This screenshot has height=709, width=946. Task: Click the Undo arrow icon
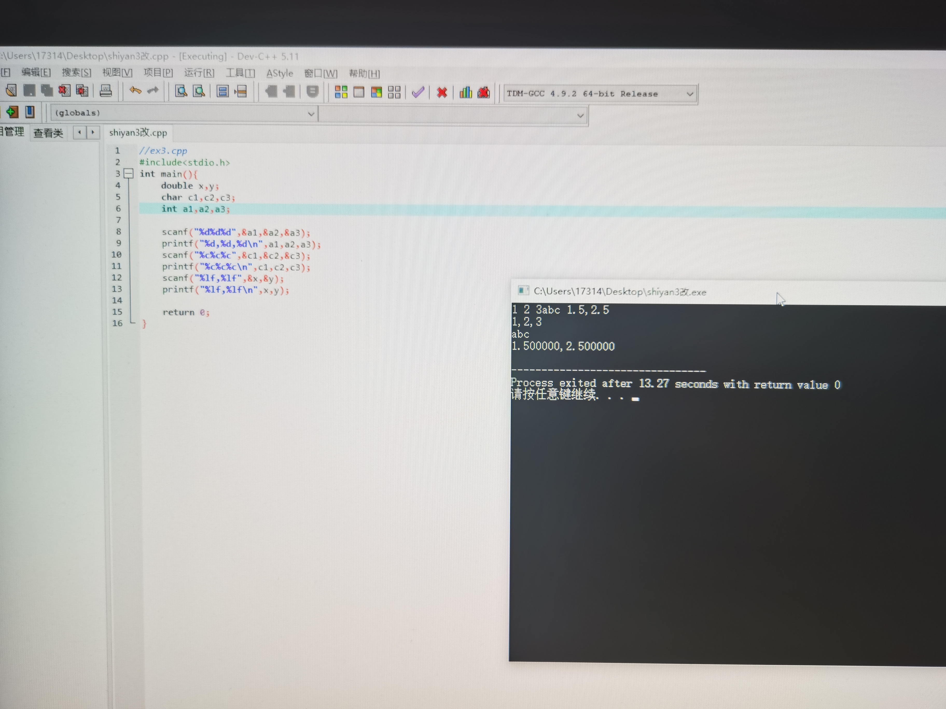coord(135,91)
